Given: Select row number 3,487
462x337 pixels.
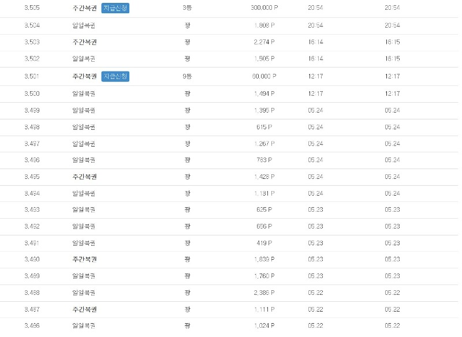Looking at the screenshot, I should [32, 309].
